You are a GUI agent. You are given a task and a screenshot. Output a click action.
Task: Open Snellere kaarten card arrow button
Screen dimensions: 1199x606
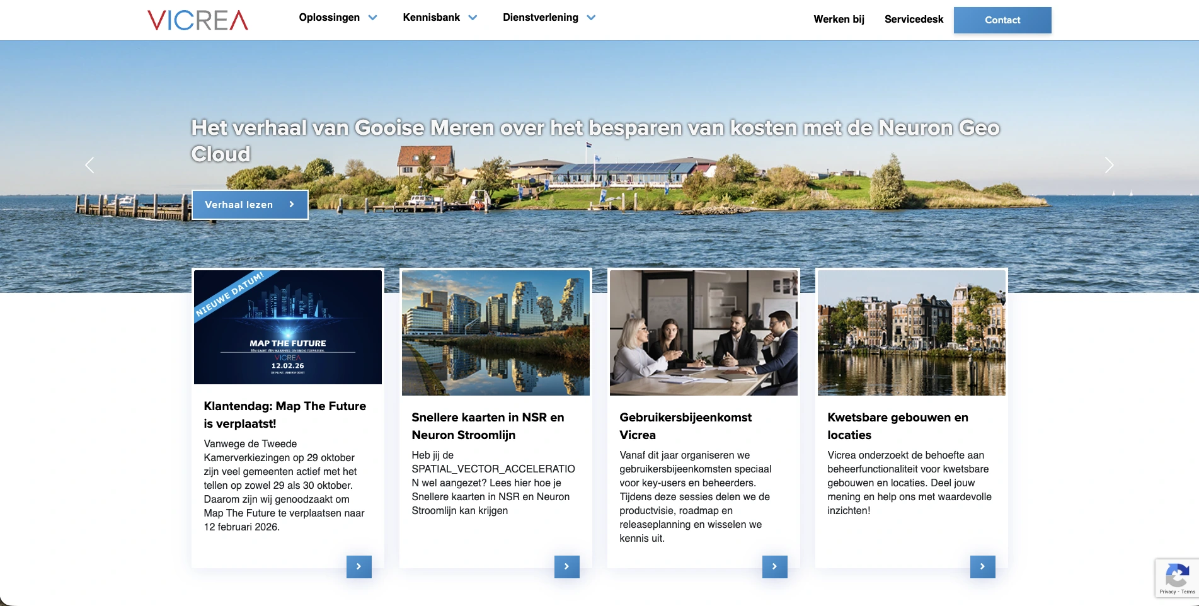pyautogui.click(x=566, y=566)
